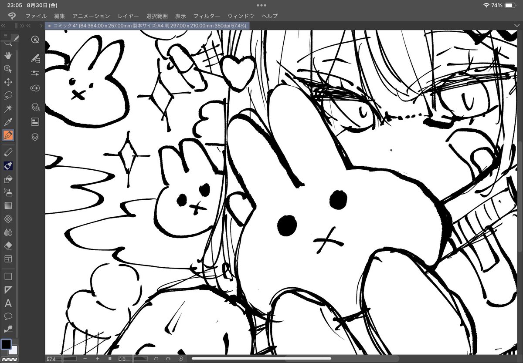Open the レイヤー menu
Screen dimensions: 523x363
128,16
